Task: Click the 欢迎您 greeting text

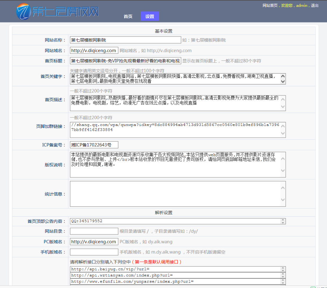Action: pos(287,5)
